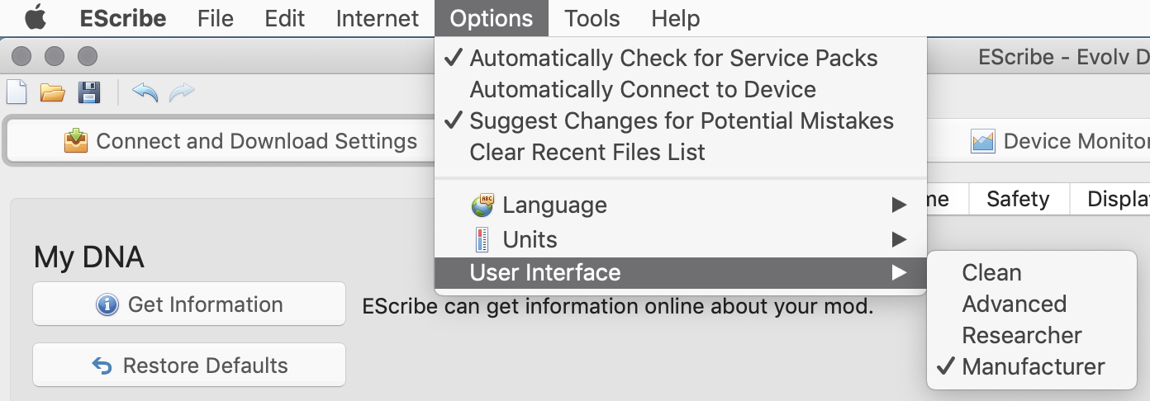Choose the Advanced user interface option
The width and height of the screenshot is (1150, 401).
click(1014, 304)
